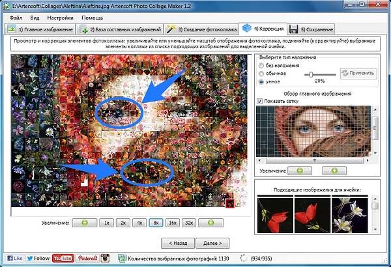Set collage zoom to 16x
This screenshot has height=267, width=391.
173,223
